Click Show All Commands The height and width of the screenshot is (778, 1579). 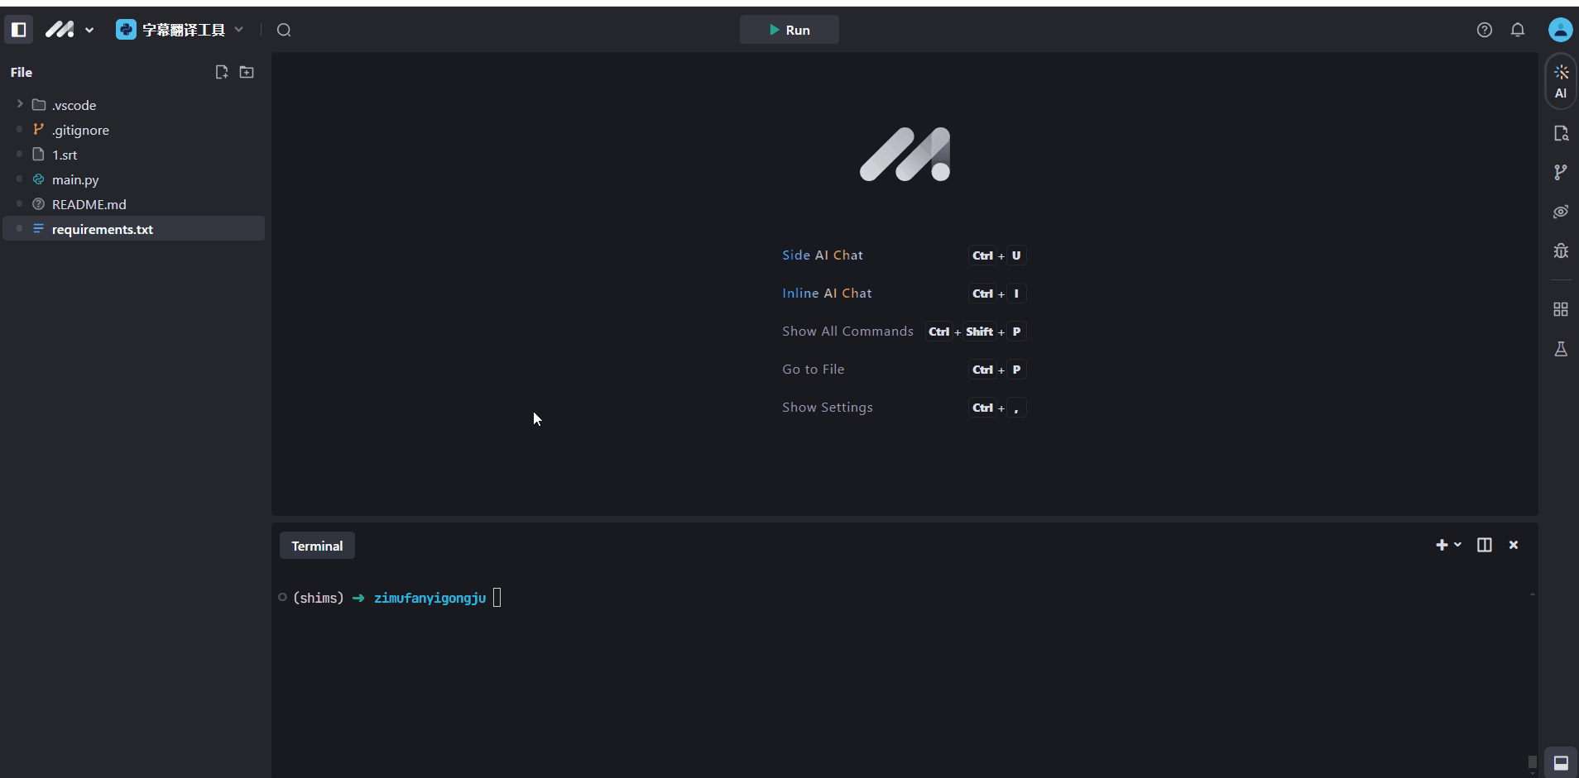[847, 332]
